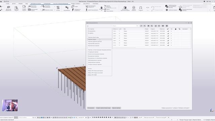Click the redo arrow in the title bar

point(6,1)
